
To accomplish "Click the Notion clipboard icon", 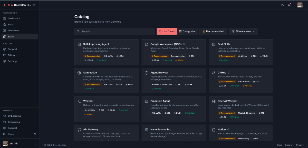I will click(x=214, y=130).
